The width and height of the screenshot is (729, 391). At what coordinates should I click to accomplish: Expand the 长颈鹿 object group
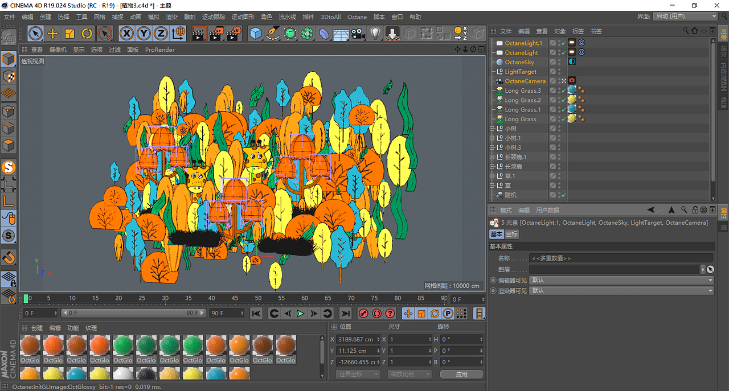coord(492,166)
